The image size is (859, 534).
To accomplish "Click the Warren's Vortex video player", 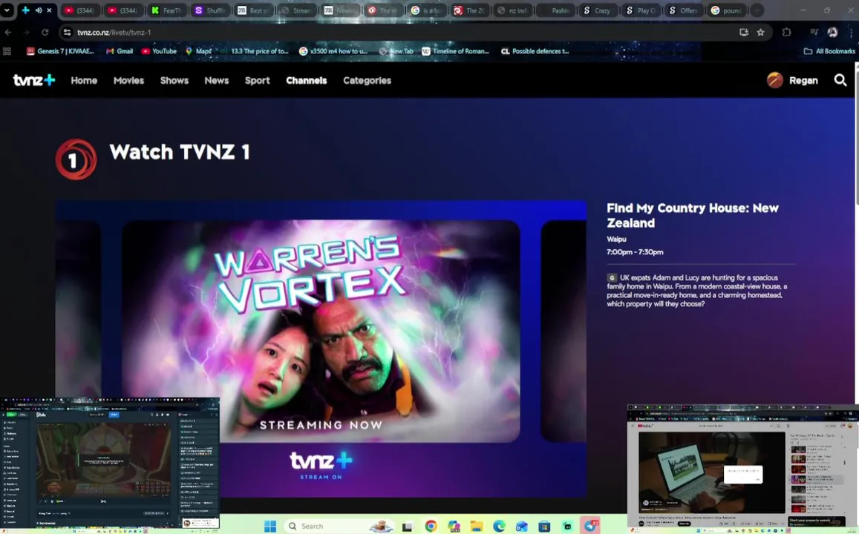I will pyautogui.click(x=321, y=349).
